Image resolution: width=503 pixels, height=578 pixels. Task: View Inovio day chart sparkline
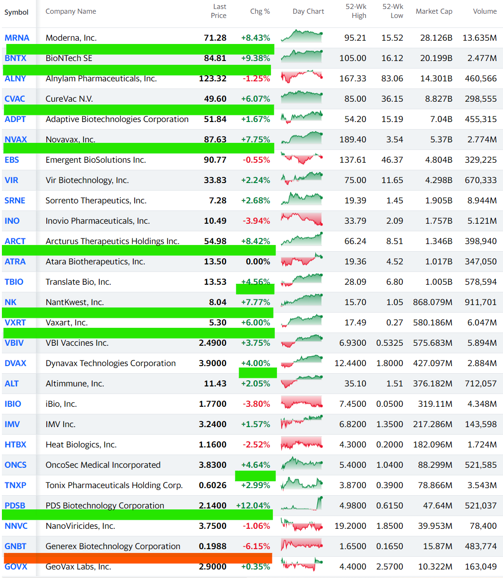[302, 219]
